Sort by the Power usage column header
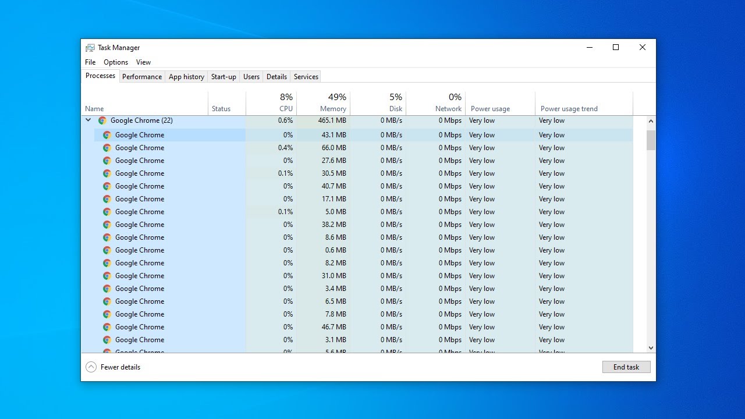The image size is (745, 419). tap(500, 103)
